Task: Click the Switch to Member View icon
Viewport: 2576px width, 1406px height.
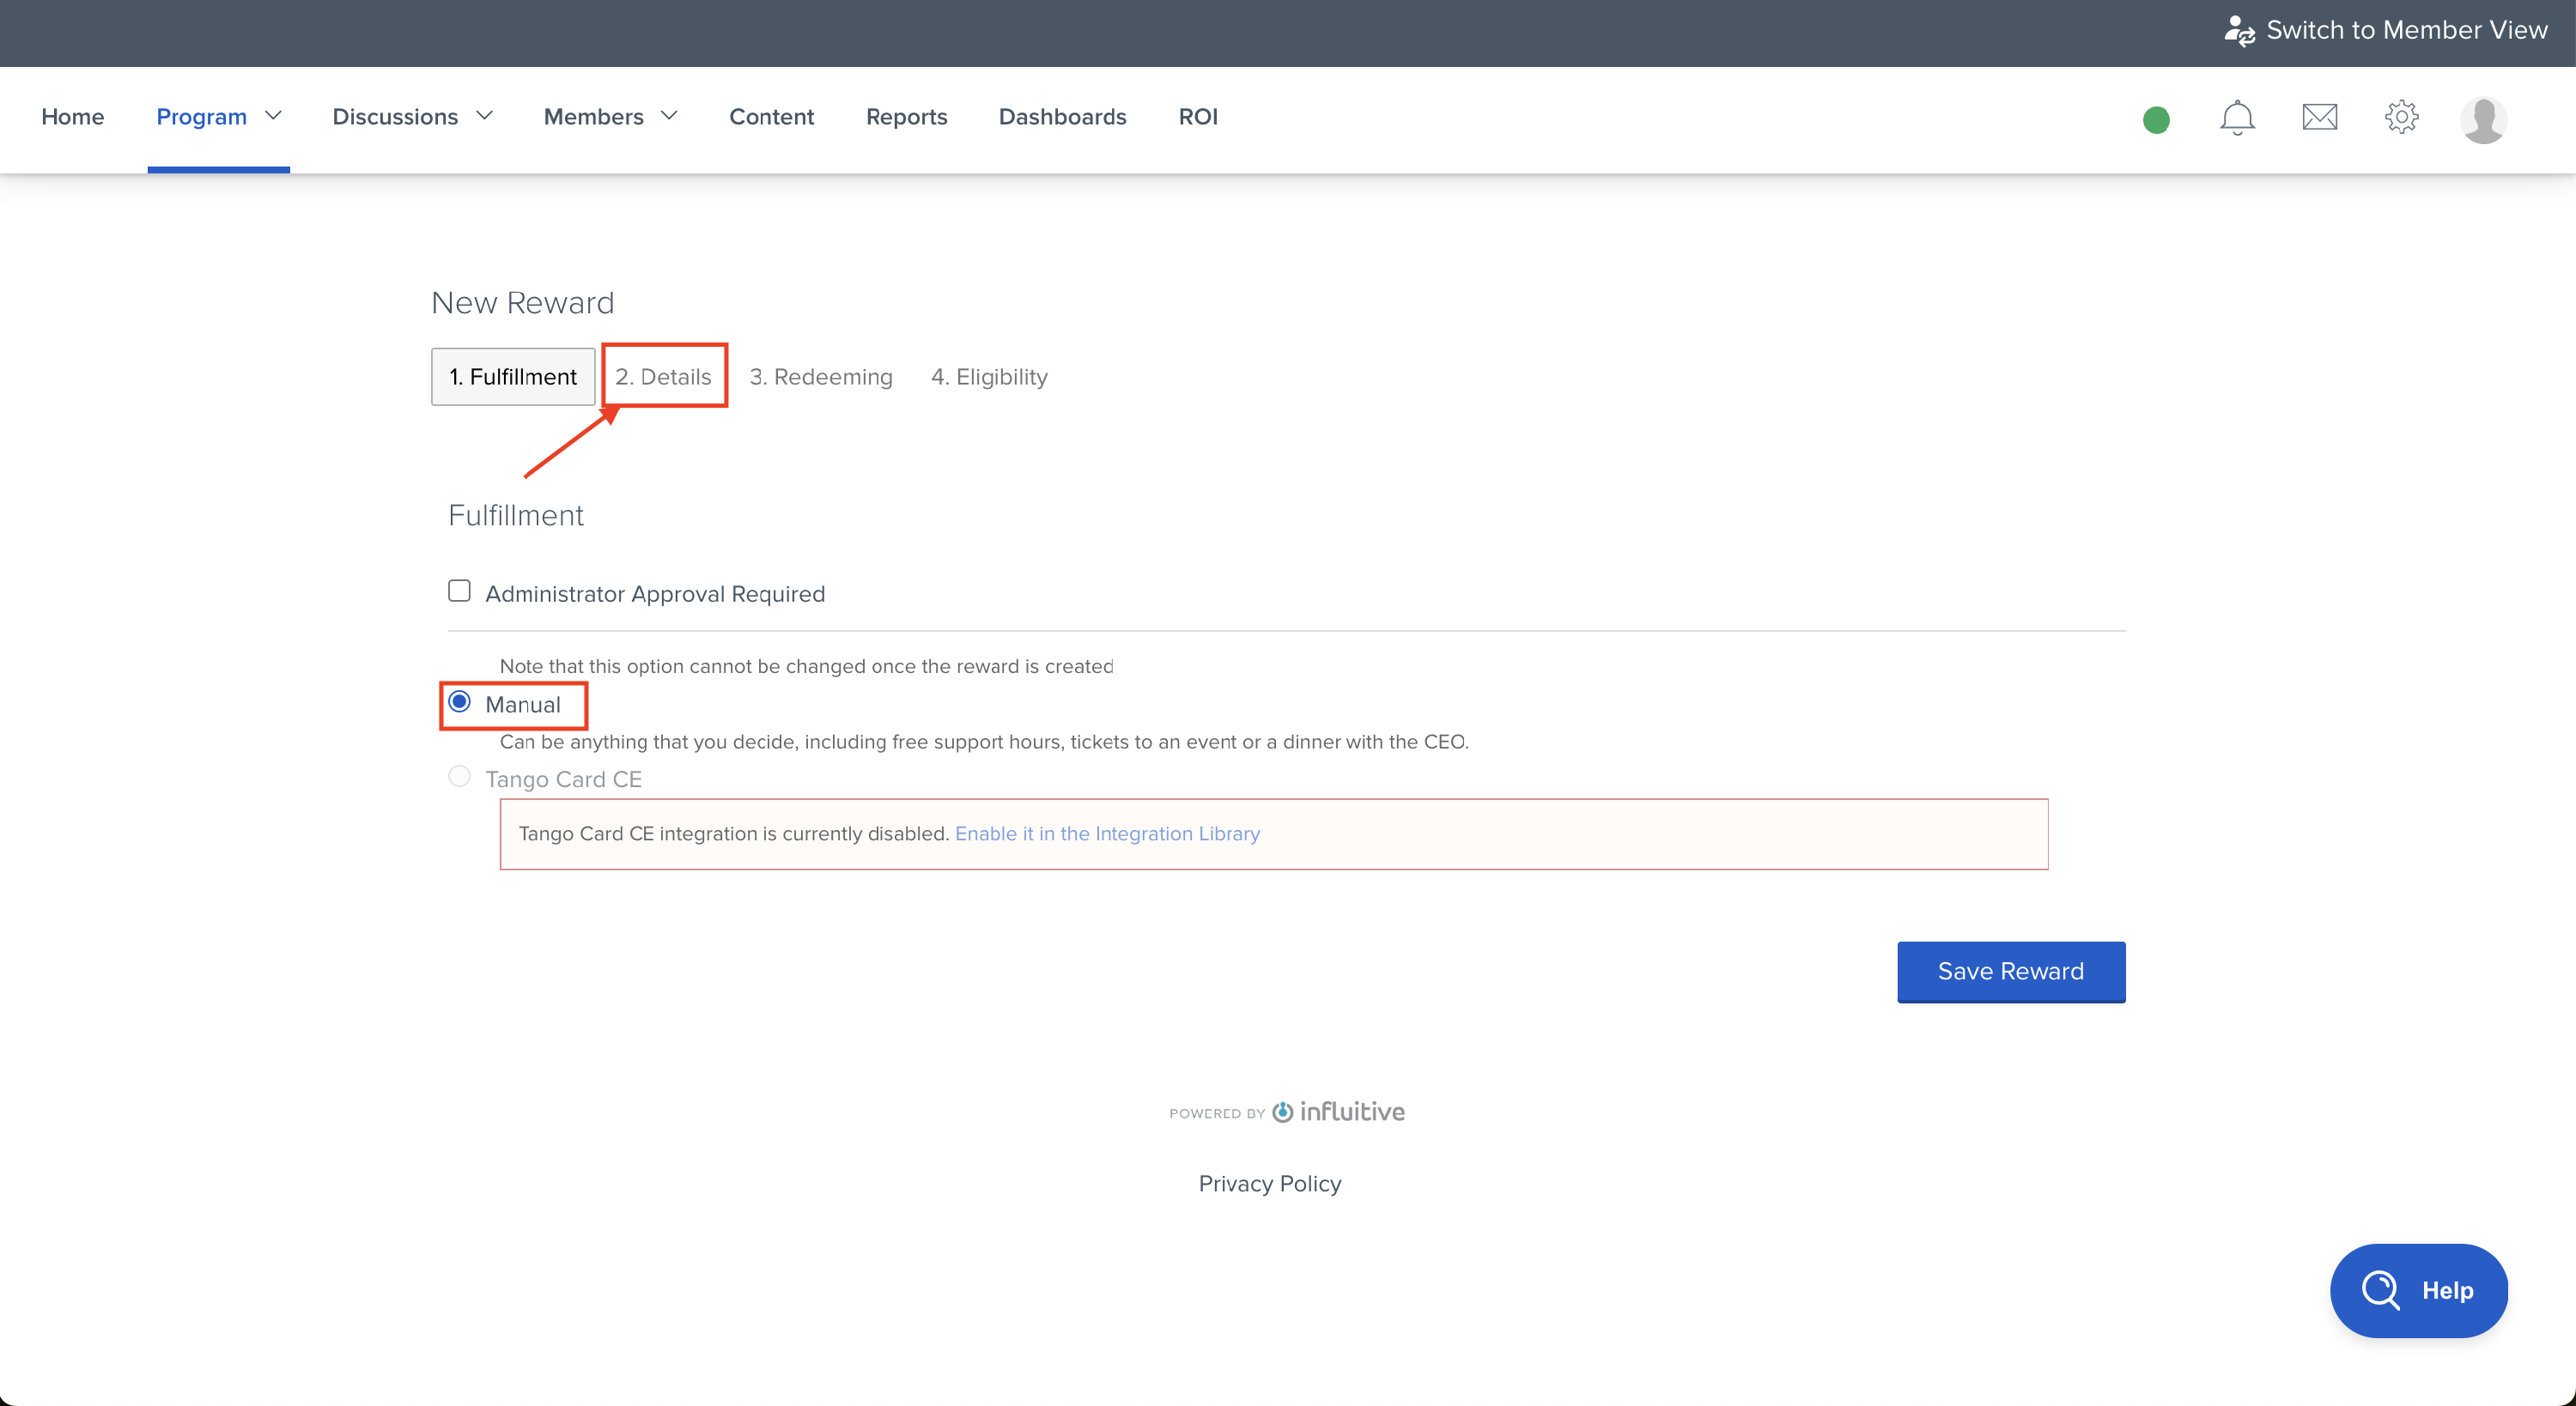Action: point(2239,31)
